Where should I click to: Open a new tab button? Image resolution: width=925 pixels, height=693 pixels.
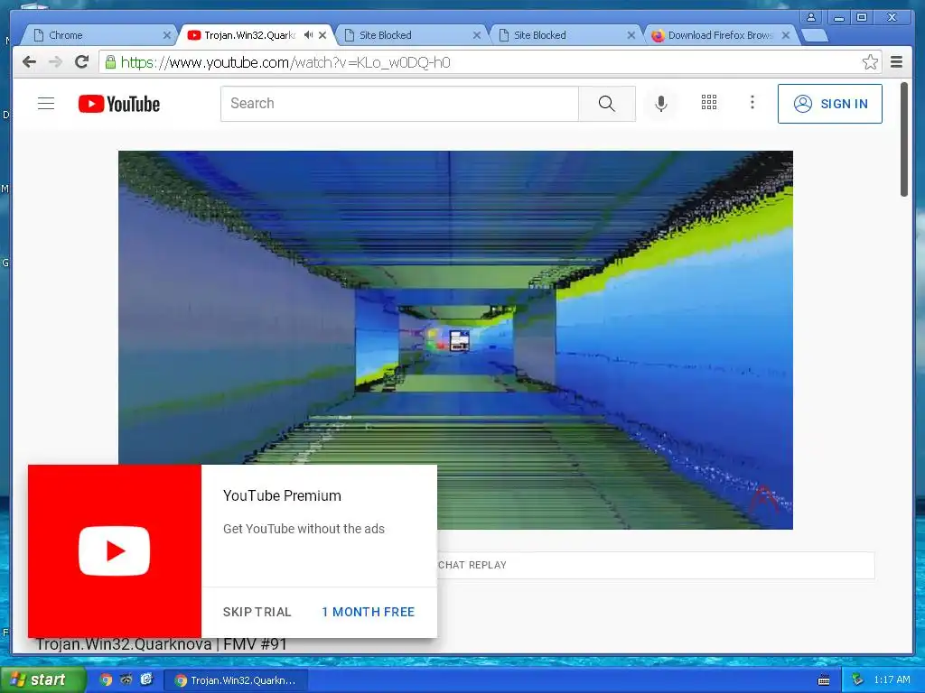point(815,35)
